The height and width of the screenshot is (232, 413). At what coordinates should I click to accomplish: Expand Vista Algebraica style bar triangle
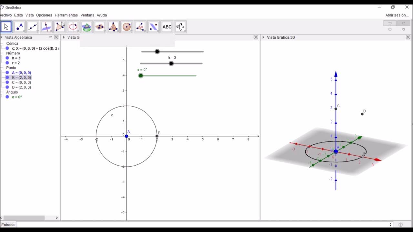pyautogui.click(x=1, y=37)
